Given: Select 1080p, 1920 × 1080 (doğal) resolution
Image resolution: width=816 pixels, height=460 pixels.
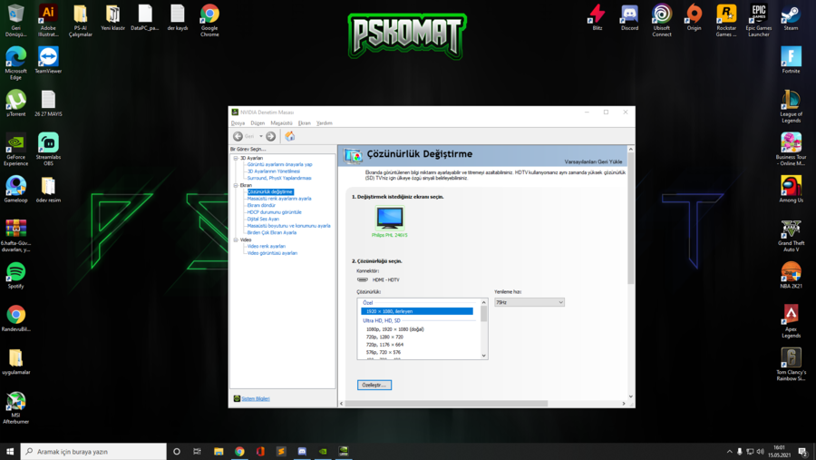Looking at the screenshot, I should (395, 329).
